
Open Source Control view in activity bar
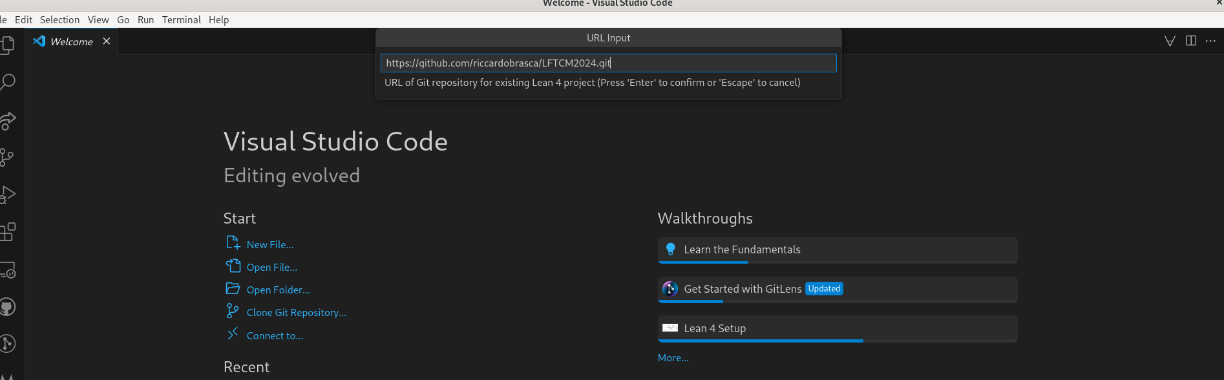click(7, 157)
